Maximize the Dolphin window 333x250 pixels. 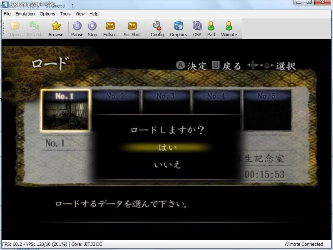[309, 2]
